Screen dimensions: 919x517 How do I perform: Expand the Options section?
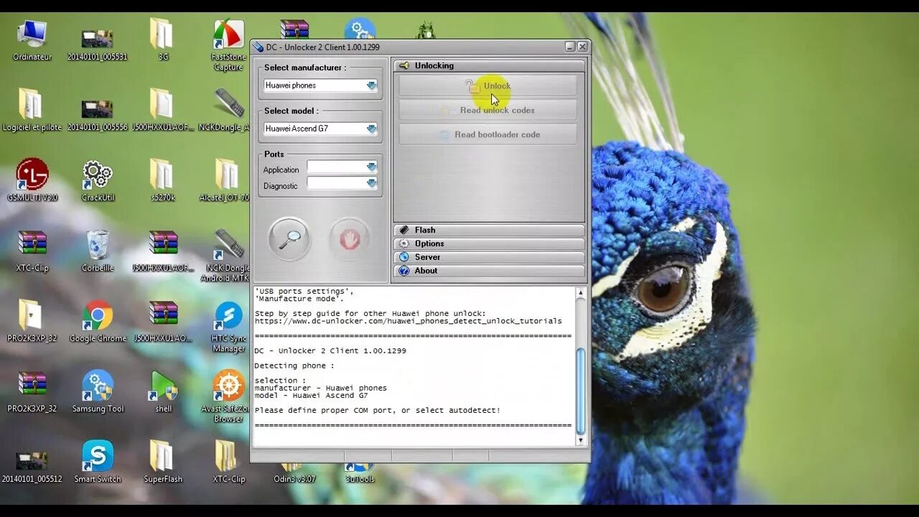tap(489, 243)
